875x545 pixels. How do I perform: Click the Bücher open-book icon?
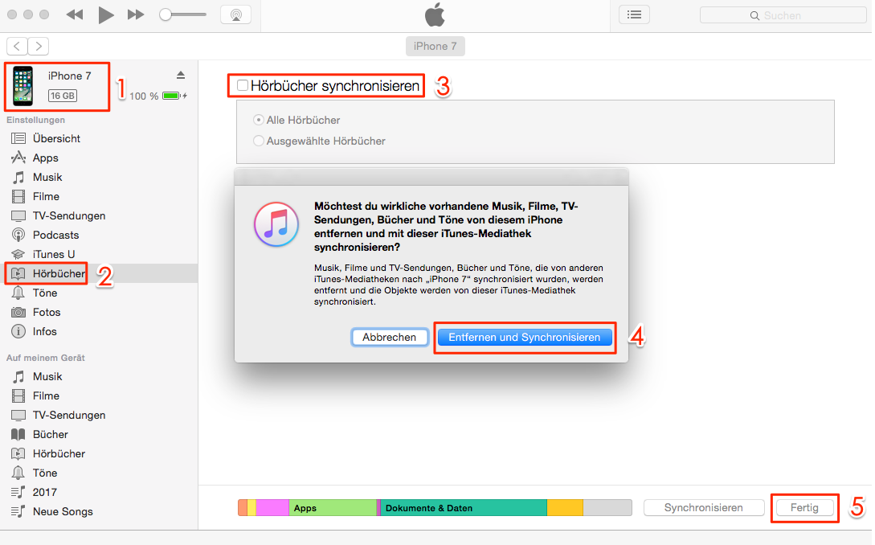[18, 434]
